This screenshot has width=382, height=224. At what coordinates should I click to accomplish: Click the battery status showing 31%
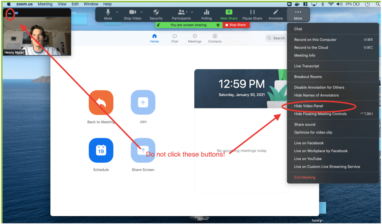point(353,4)
